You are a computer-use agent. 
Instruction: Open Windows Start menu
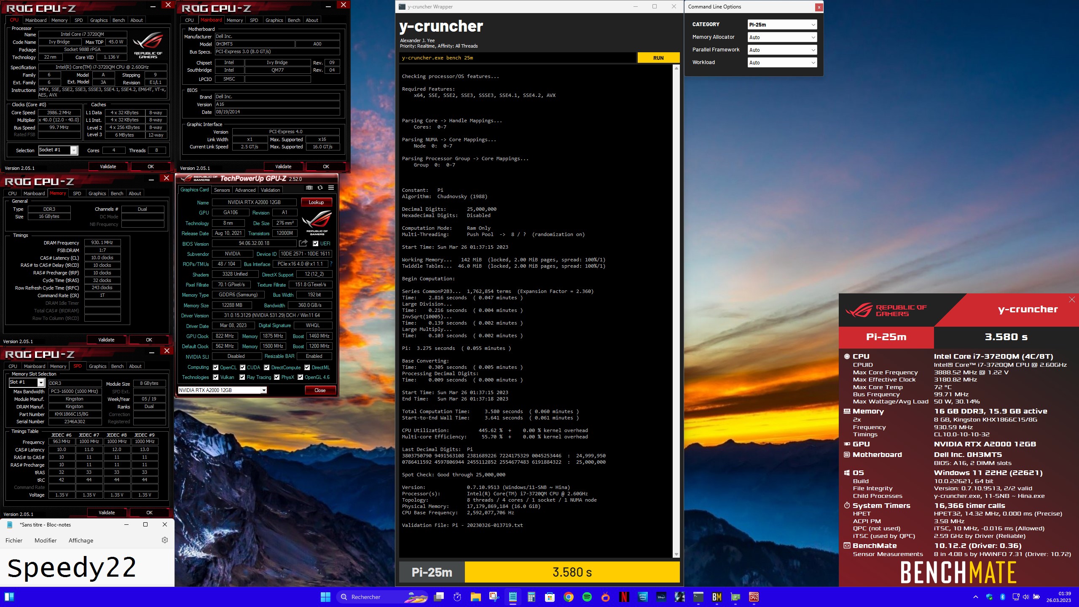pyautogui.click(x=325, y=597)
